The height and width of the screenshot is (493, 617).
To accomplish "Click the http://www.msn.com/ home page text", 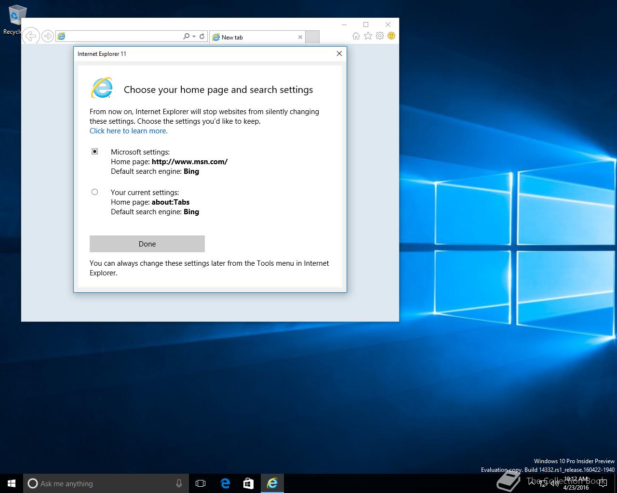I will point(189,162).
